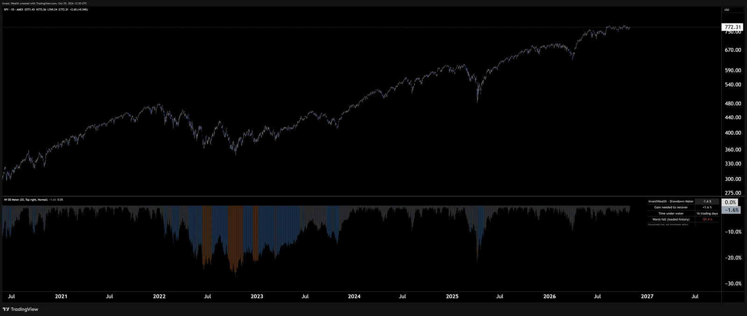Click the Invest_Wealth created with TradingView.com caption

coord(45,3)
